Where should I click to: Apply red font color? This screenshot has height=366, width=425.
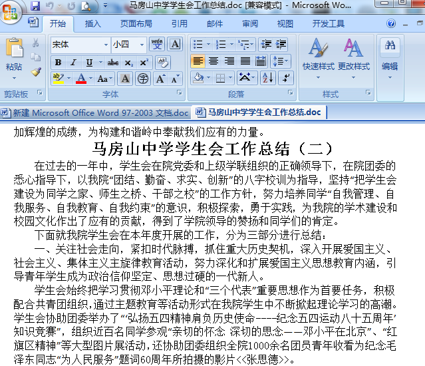(81, 79)
